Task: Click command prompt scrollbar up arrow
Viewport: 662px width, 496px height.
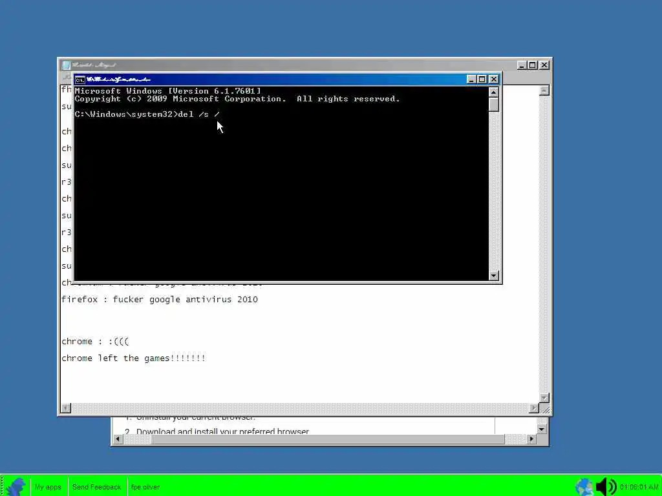Action: (x=493, y=92)
